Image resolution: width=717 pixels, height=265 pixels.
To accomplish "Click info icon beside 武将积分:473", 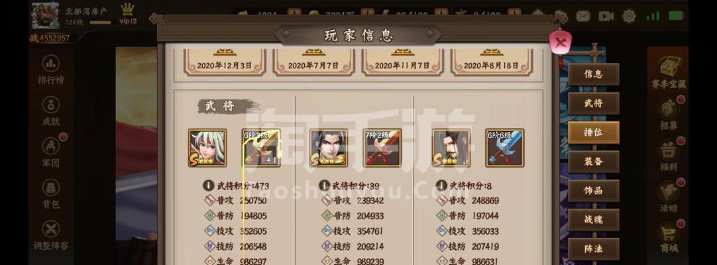I will pos(209,185).
